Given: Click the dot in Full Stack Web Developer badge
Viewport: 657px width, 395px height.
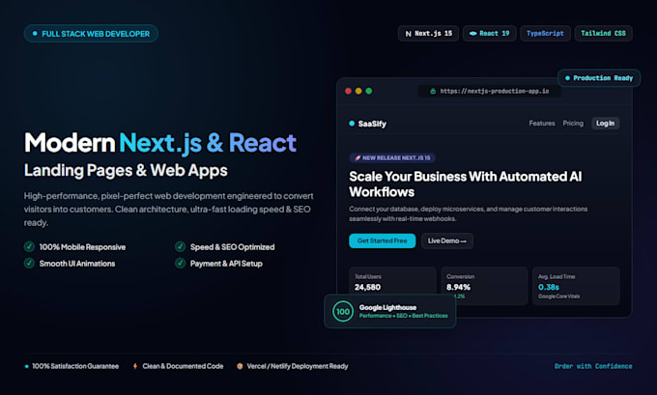Looking at the screenshot, I should (35, 34).
